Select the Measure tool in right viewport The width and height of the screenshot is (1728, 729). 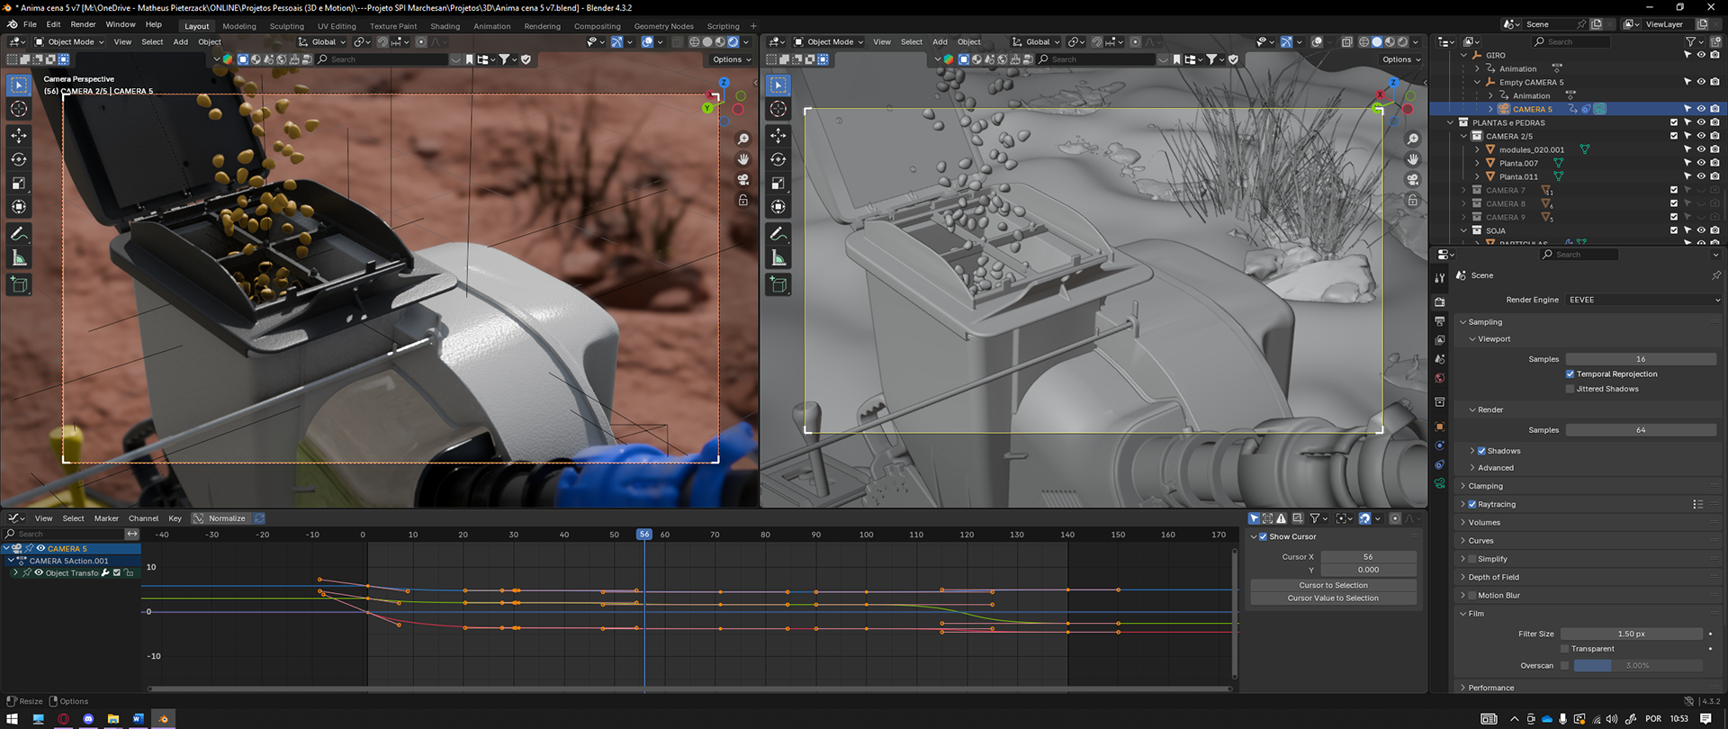pyautogui.click(x=778, y=258)
